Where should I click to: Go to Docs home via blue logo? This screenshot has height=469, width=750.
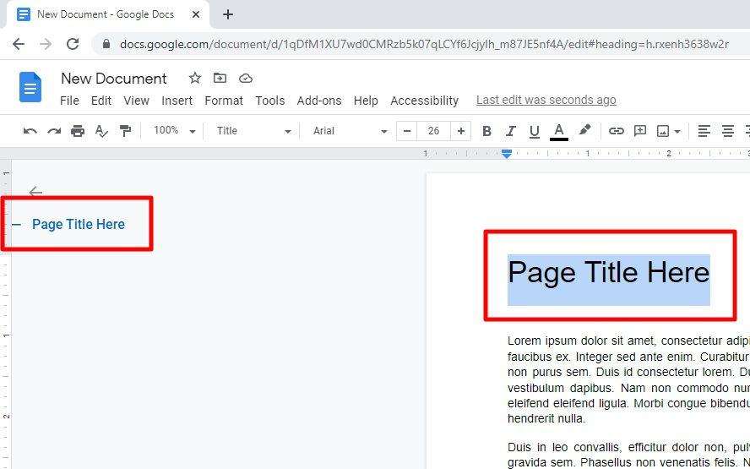pos(30,87)
